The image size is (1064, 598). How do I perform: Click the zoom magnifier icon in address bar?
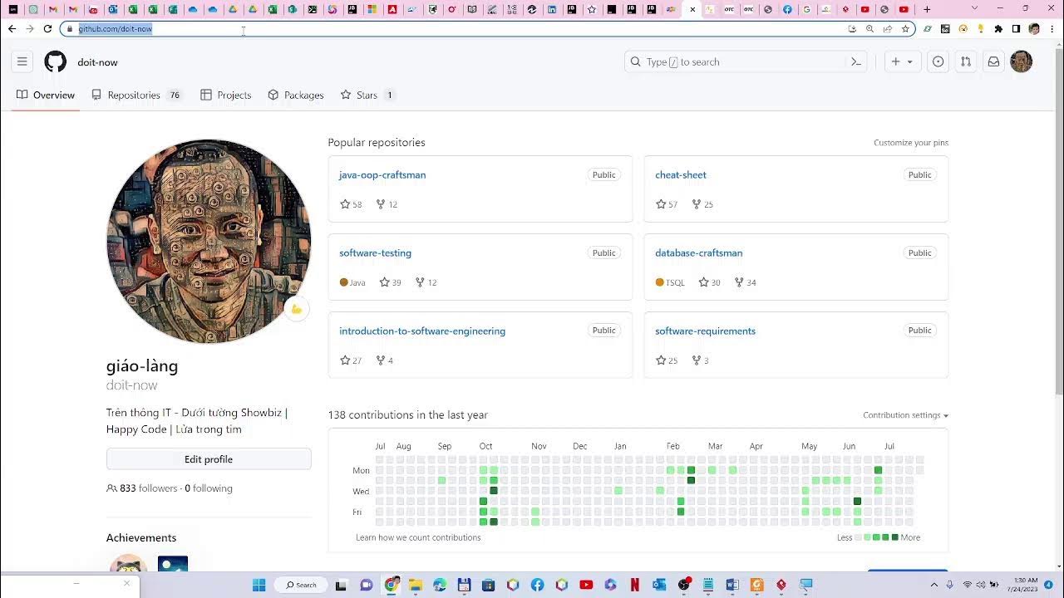pyautogui.click(x=869, y=28)
